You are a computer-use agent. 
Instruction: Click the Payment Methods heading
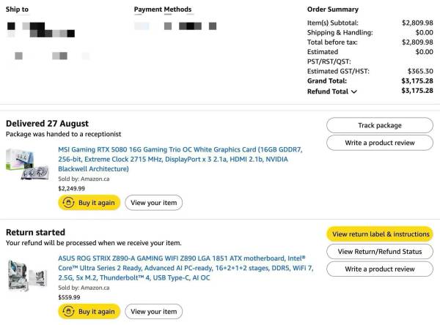163,10
